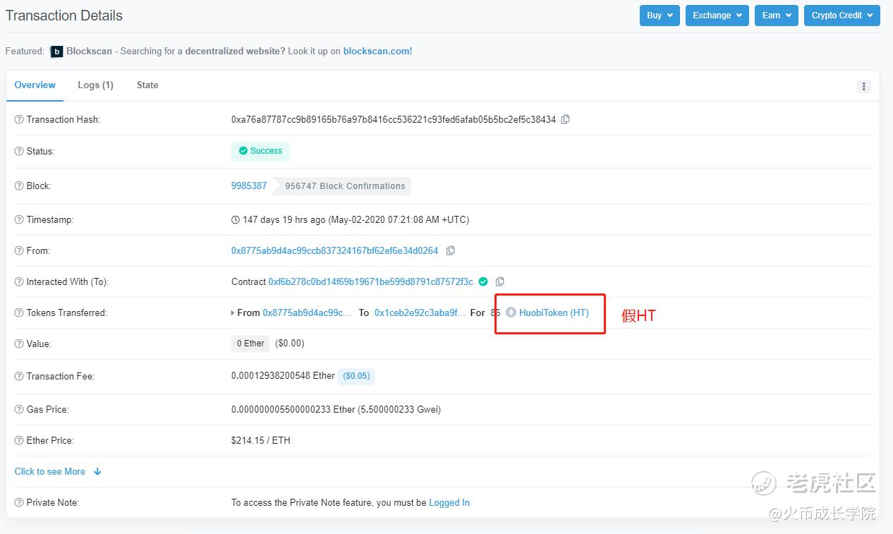This screenshot has height=534, width=893.
Task: Switch to the Logs (1) tab
Action: [95, 85]
